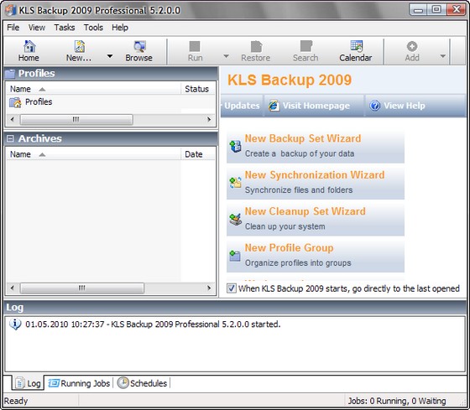Click the Profiles root folder icon in the tree
Viewport: 470px width, 410px height.
[x=15, y=102]
